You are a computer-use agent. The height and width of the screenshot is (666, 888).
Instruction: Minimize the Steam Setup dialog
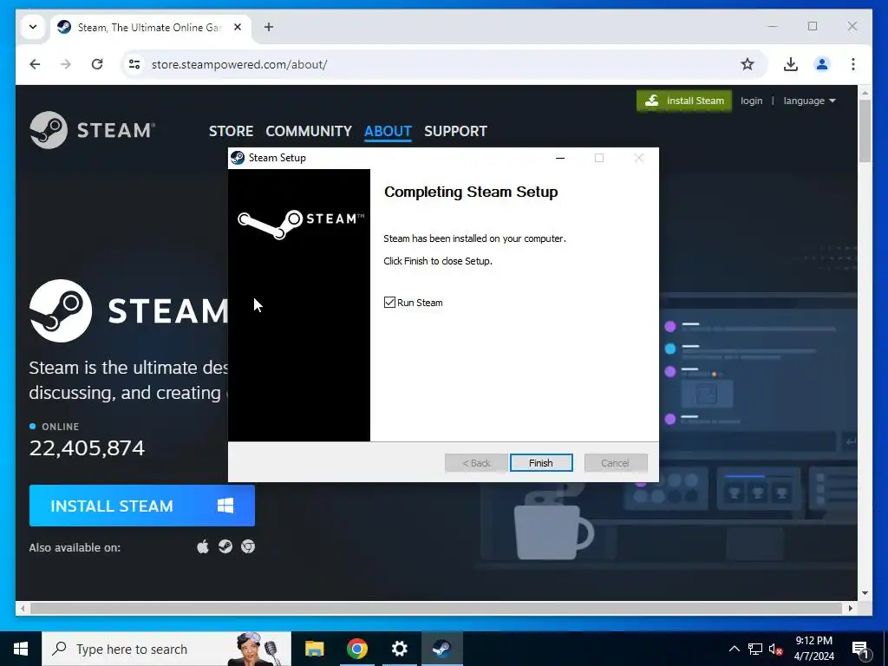pyautogui.click(x=560, y=158)
